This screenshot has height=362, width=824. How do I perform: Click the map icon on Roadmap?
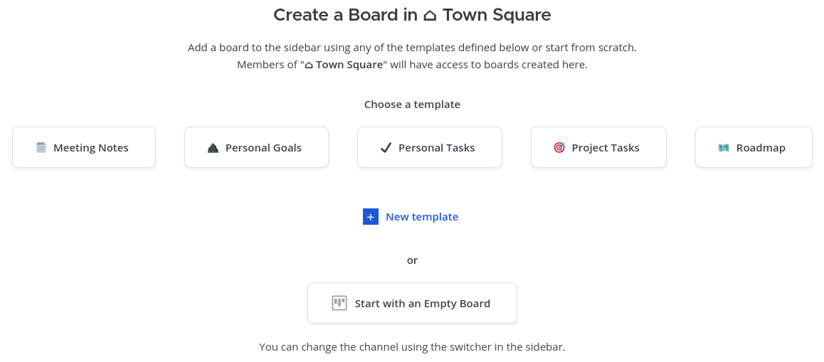click(724, 148)
